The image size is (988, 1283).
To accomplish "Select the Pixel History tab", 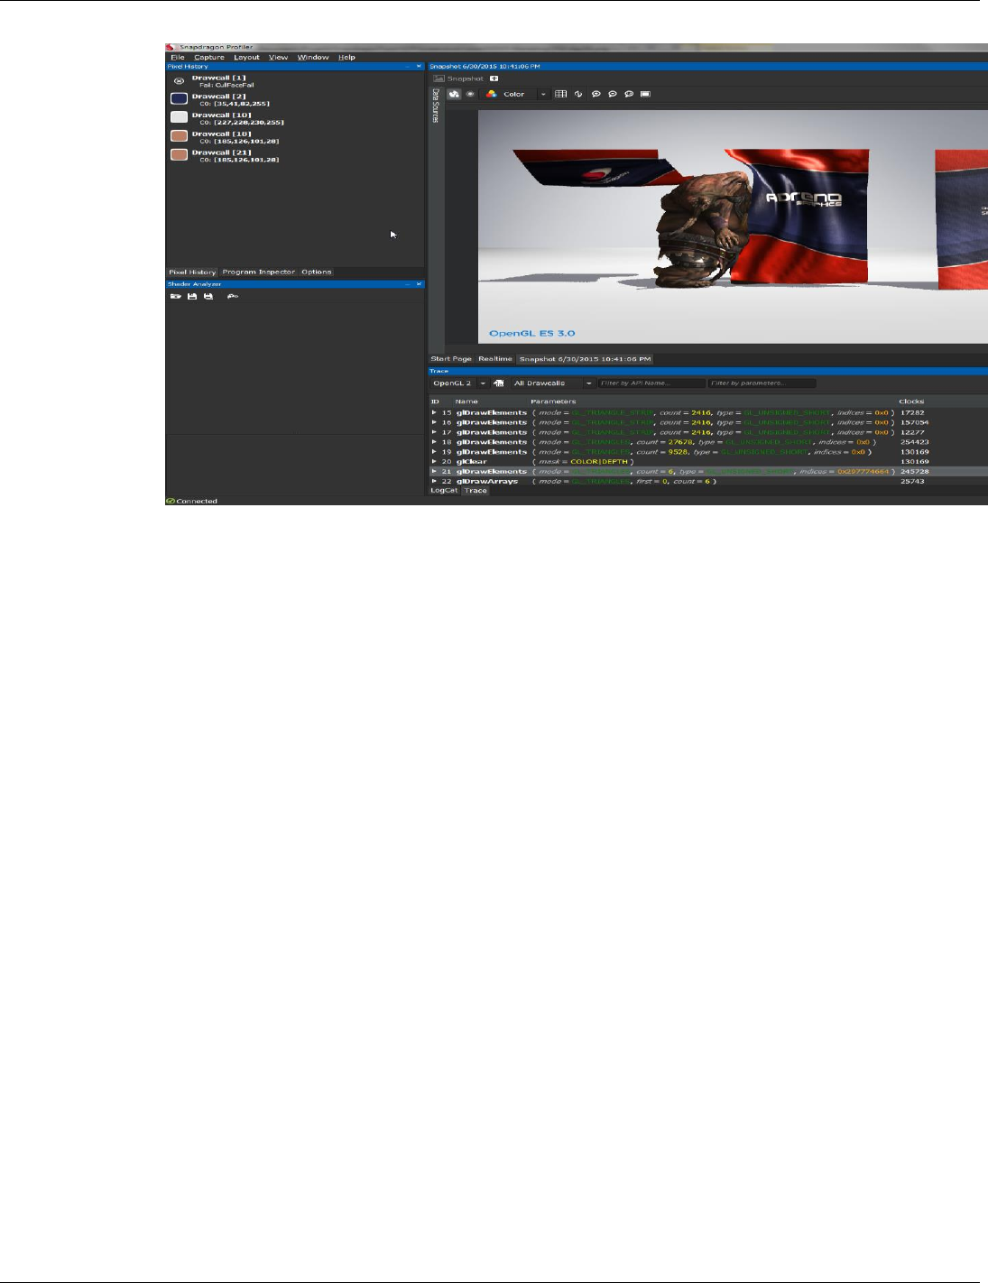I will coord(192,272).
